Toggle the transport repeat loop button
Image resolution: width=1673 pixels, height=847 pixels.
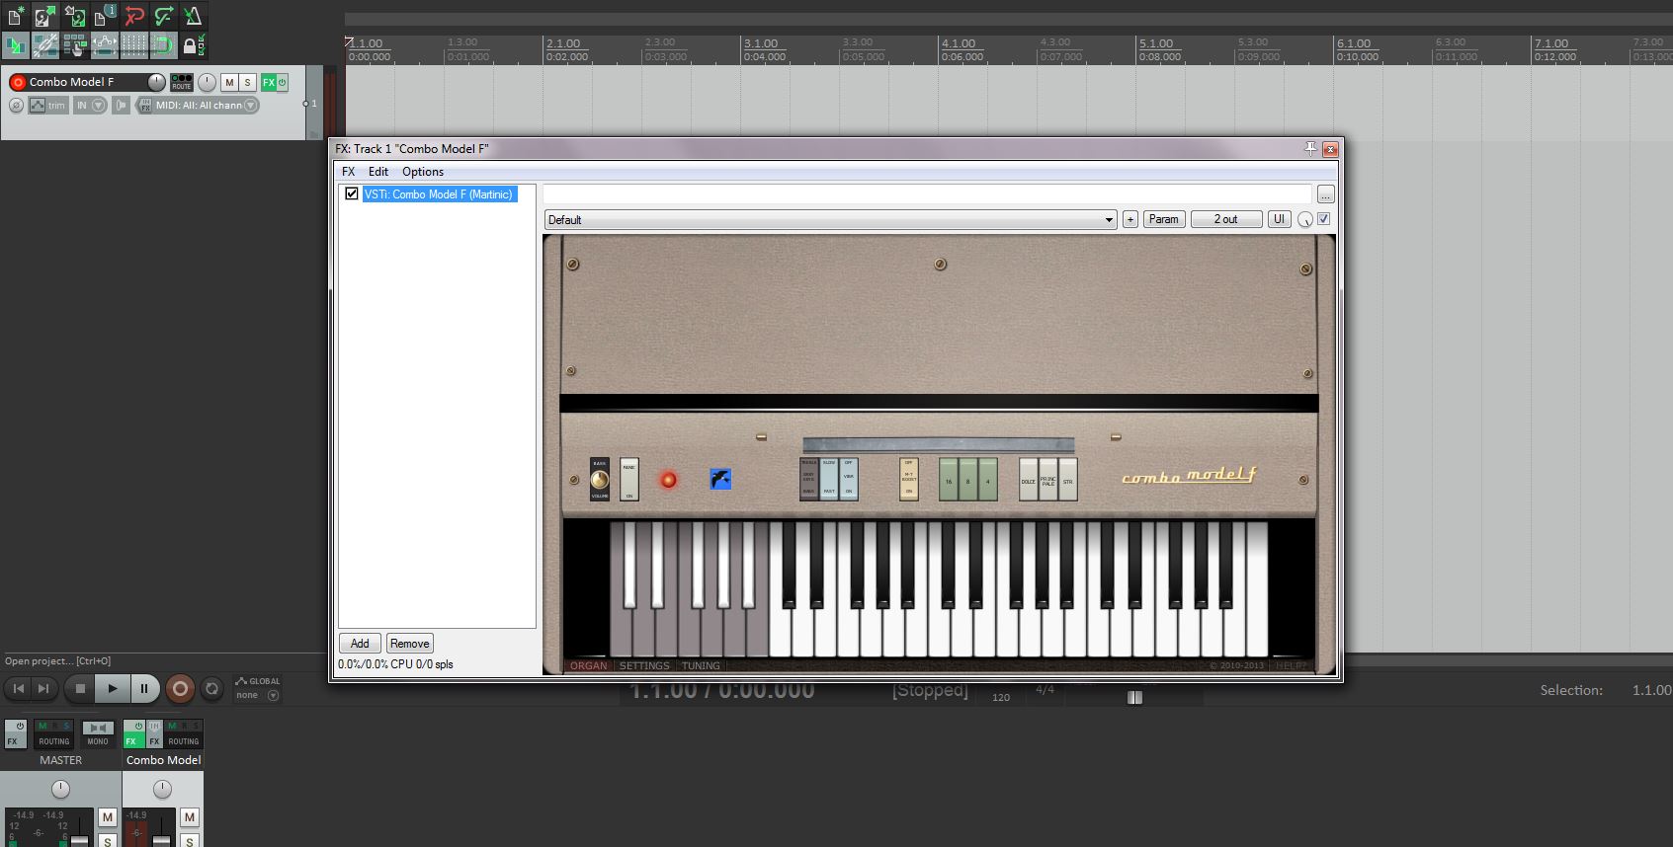pyautogui.click(x=211, y=688)
